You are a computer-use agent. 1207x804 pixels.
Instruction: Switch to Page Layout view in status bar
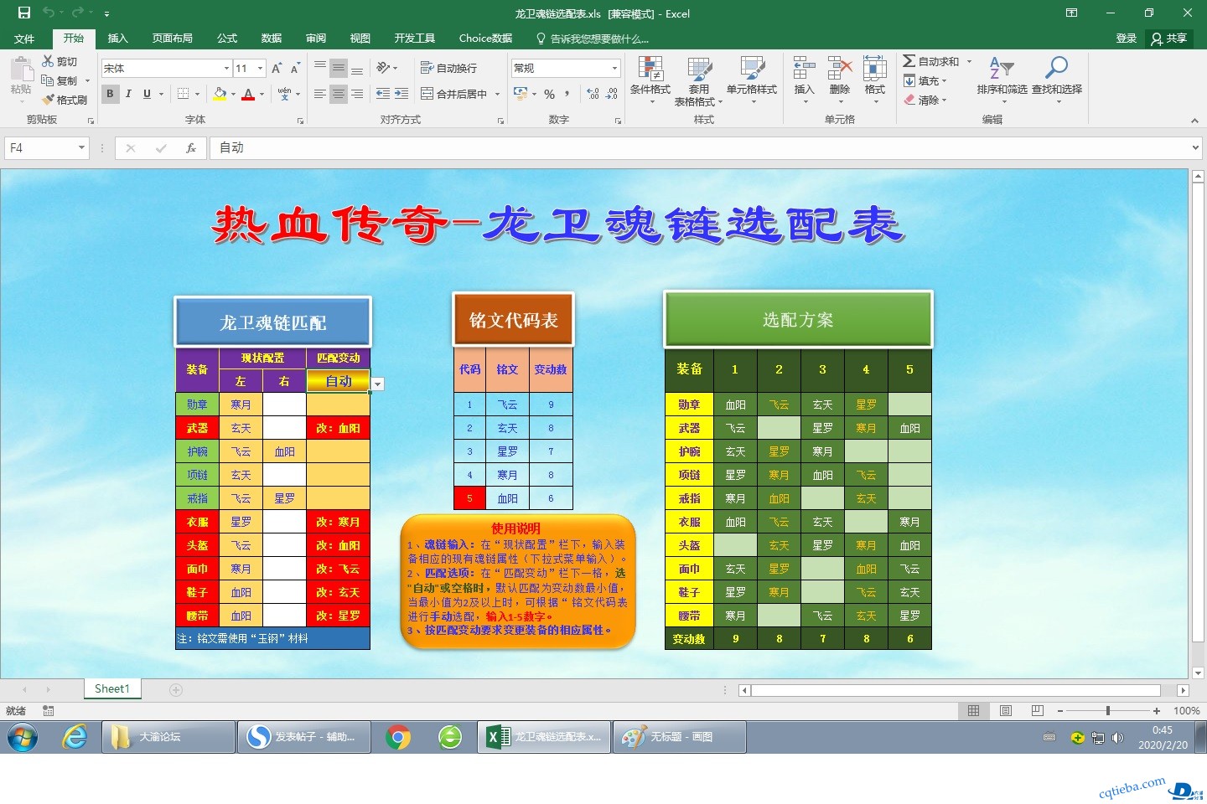point(1006,711)
